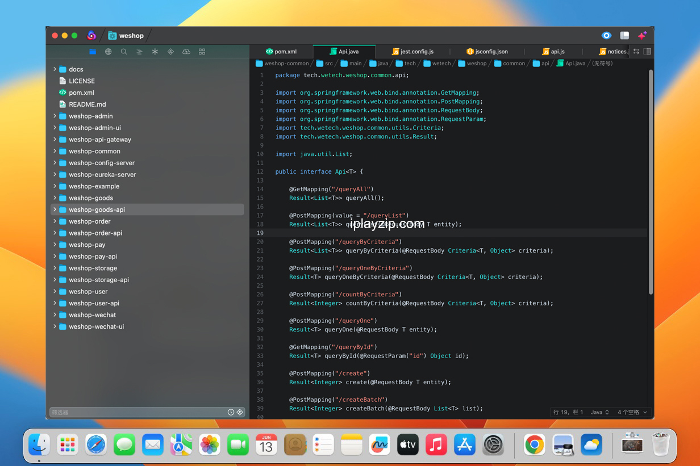Open Finder from the Dock
The image size is (700, 466).
click(x=39, y=444)
